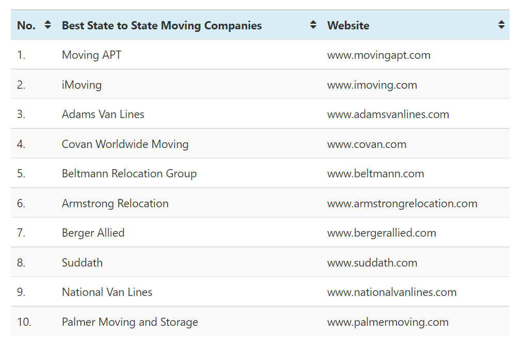Open www.movingapt.com website link
This screenshot has width=525, height=348.
(x=378, y=55)
